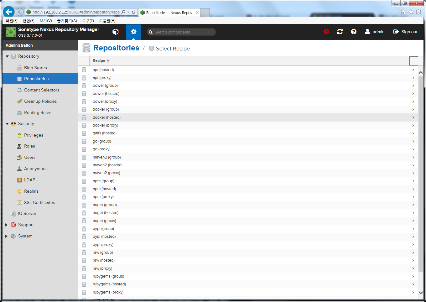Screen dimensions: 426x302
Task: Select the pypi (proxy) recipe
Action: click(248, 245)
